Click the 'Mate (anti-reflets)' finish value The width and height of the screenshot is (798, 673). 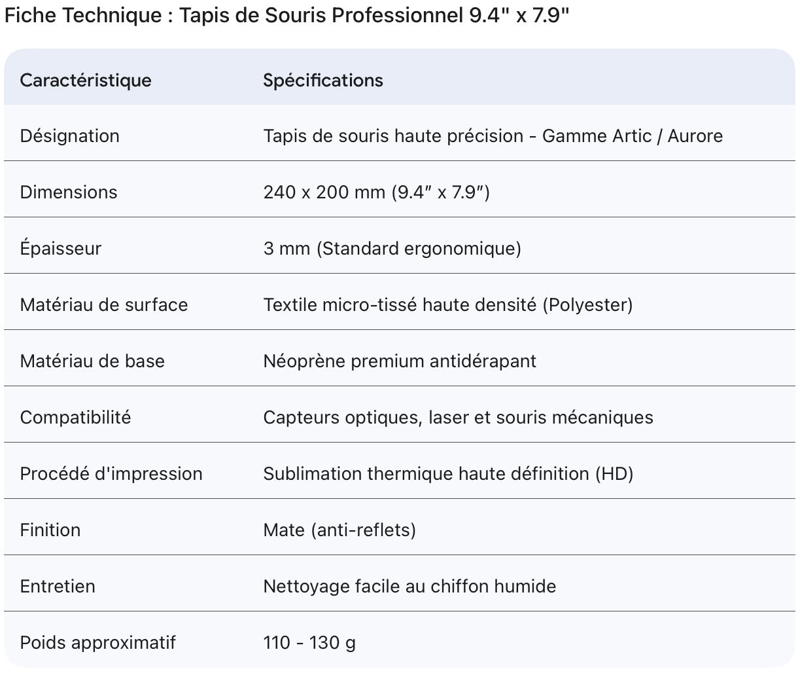point(339,530)
